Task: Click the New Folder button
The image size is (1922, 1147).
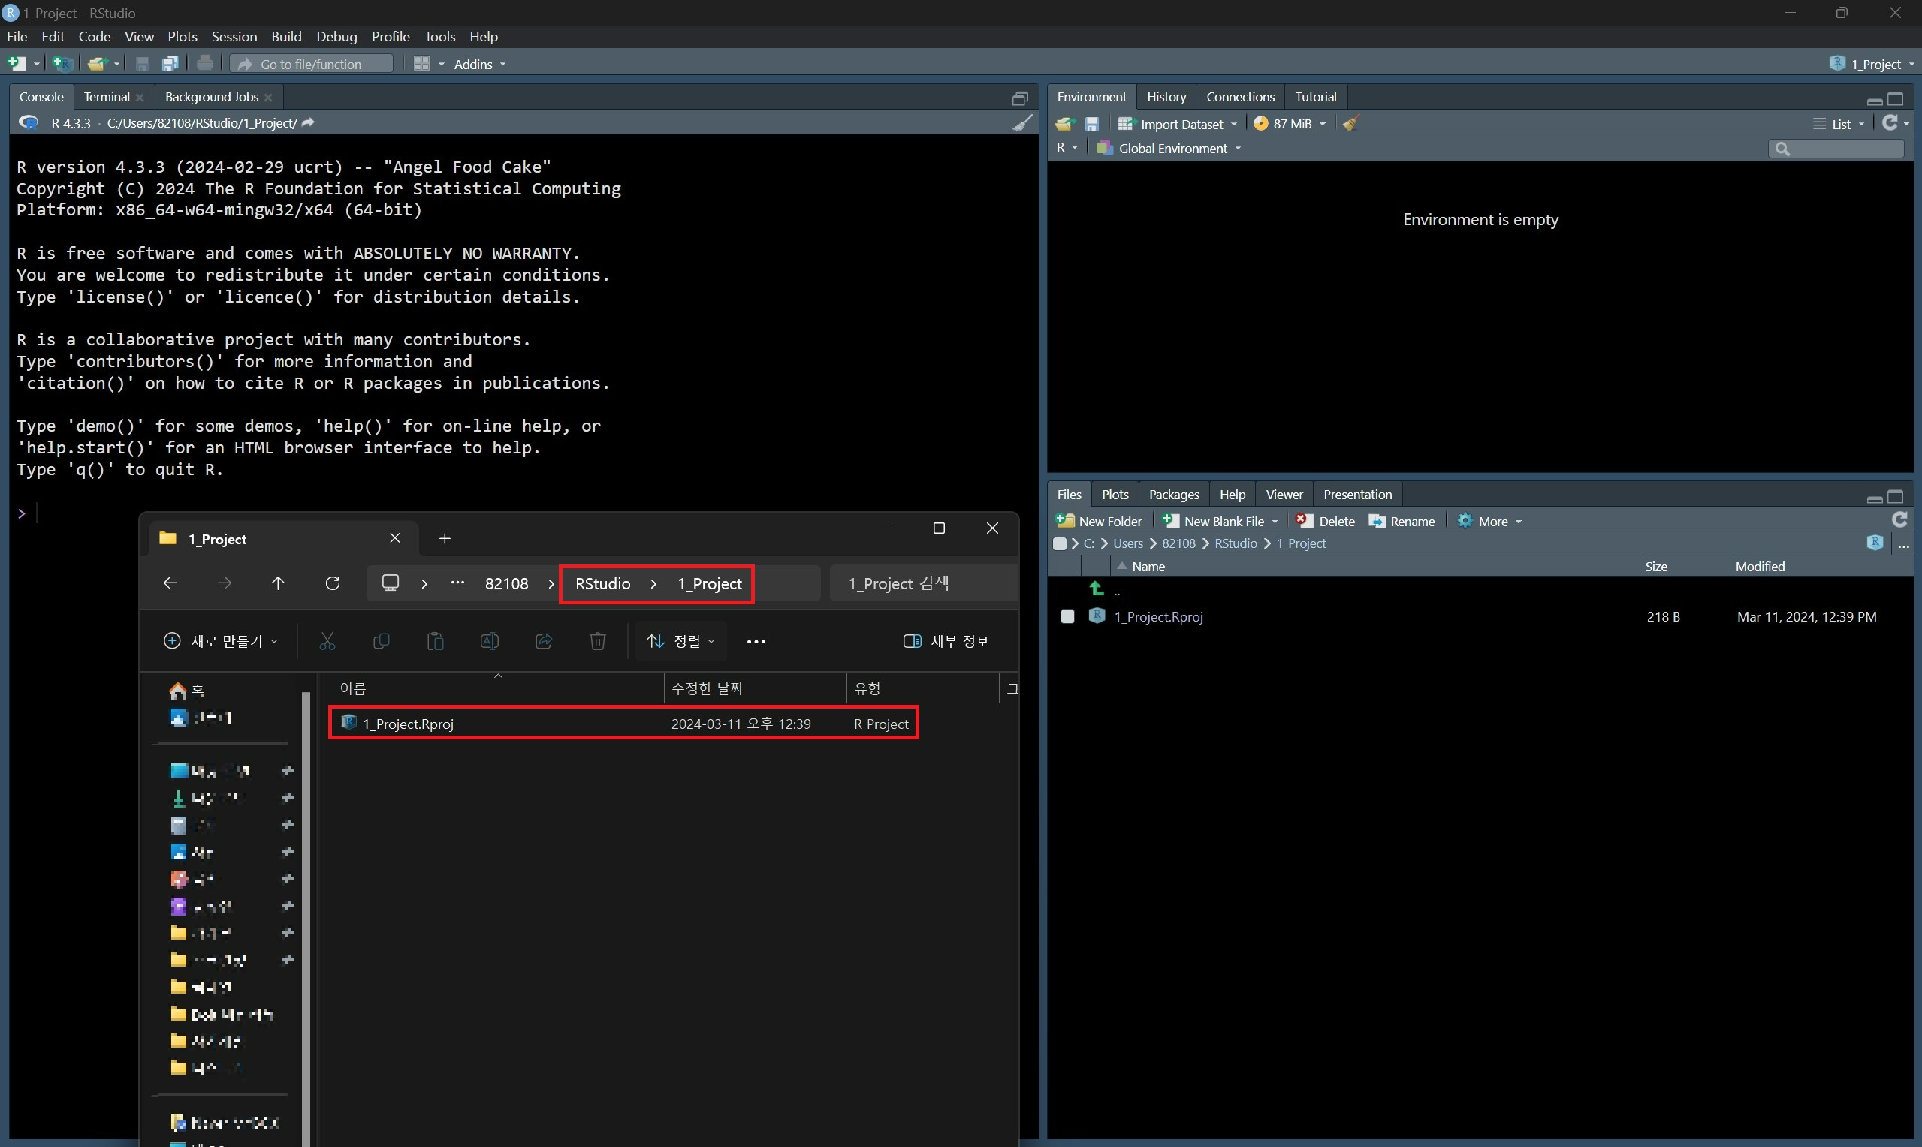Action: (1100, 522)
